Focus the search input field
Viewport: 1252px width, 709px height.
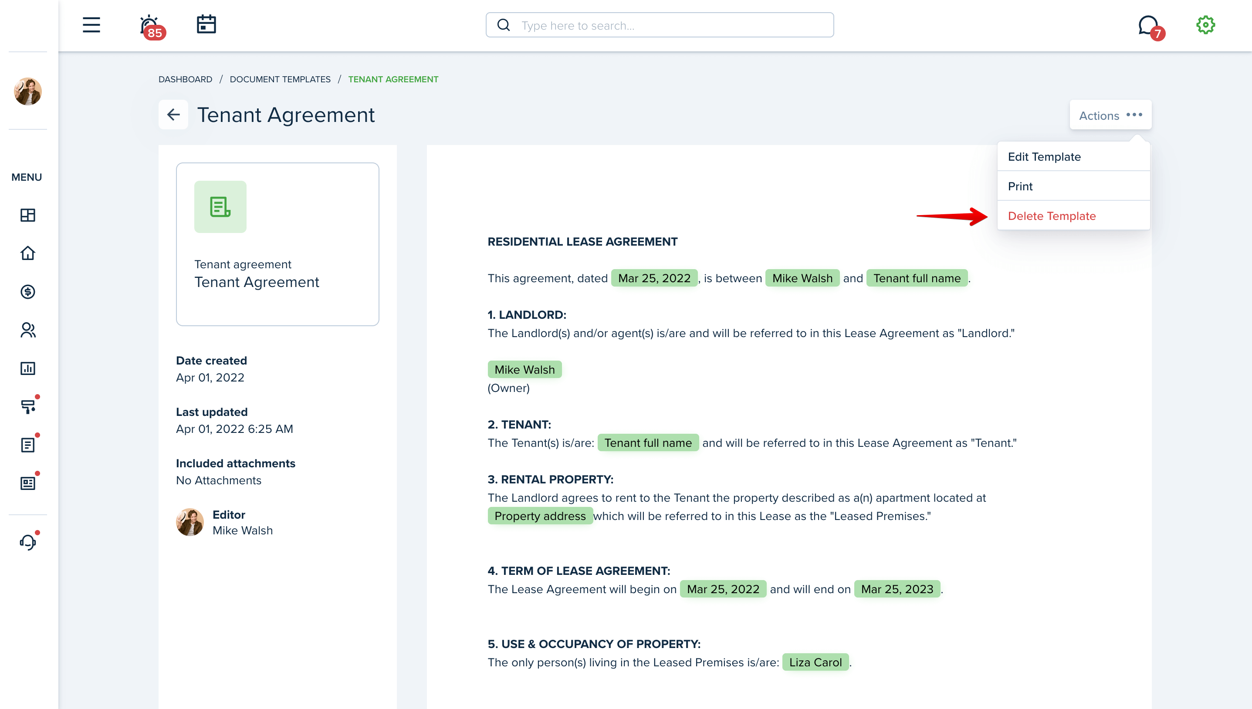coord(660,25)
